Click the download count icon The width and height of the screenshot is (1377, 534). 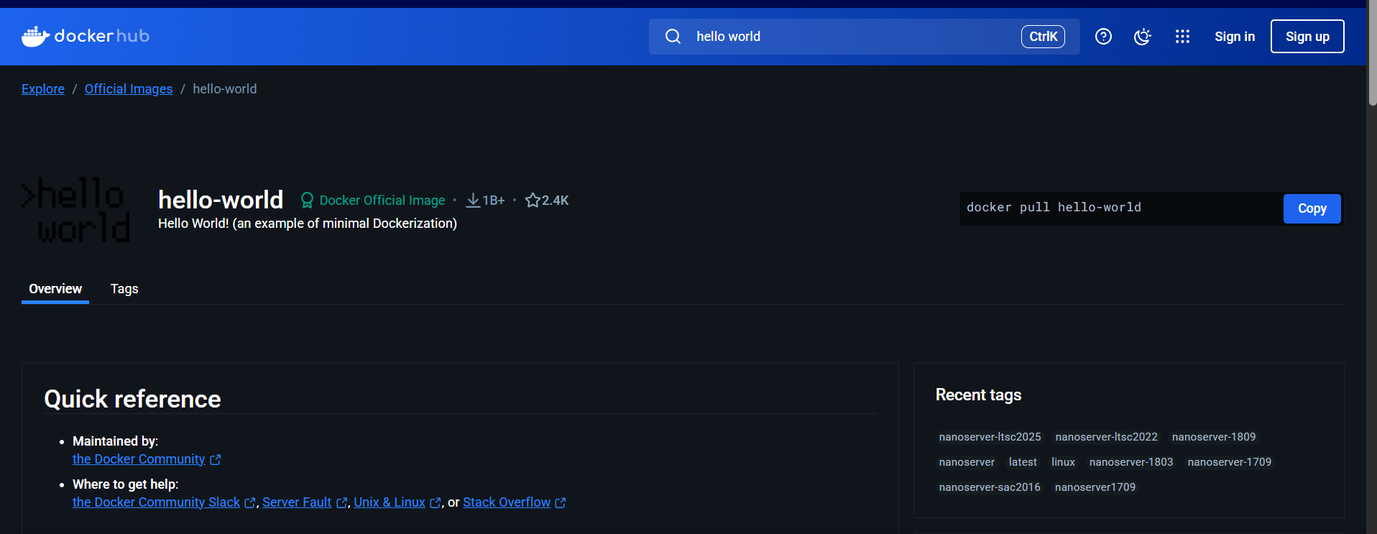[x=473, y=201]
